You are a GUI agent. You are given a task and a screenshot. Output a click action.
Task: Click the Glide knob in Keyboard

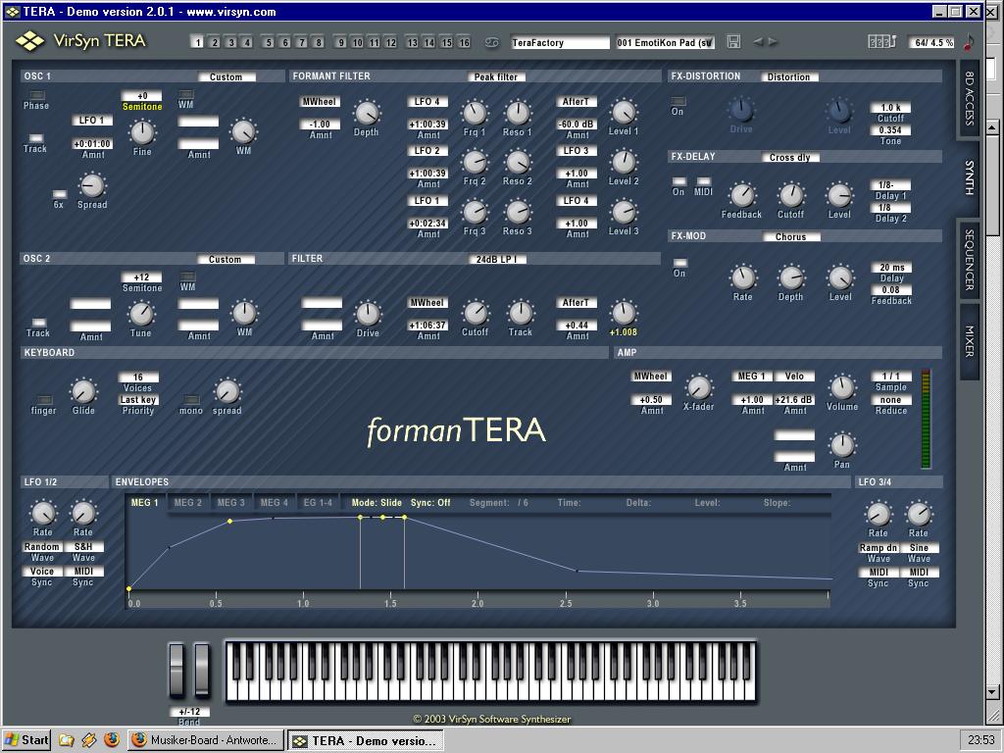[82, 392]
